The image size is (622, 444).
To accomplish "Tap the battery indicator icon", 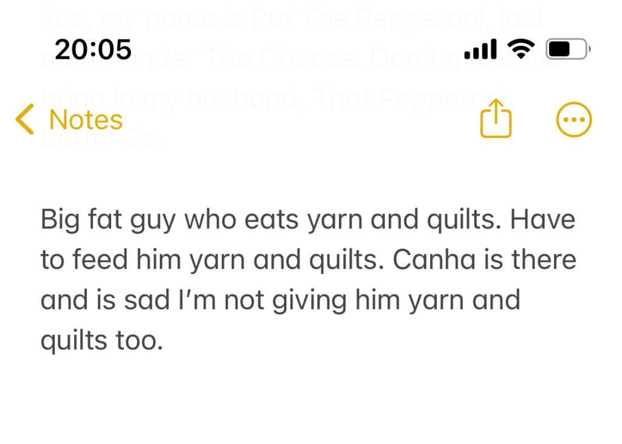I will [567, 49].
